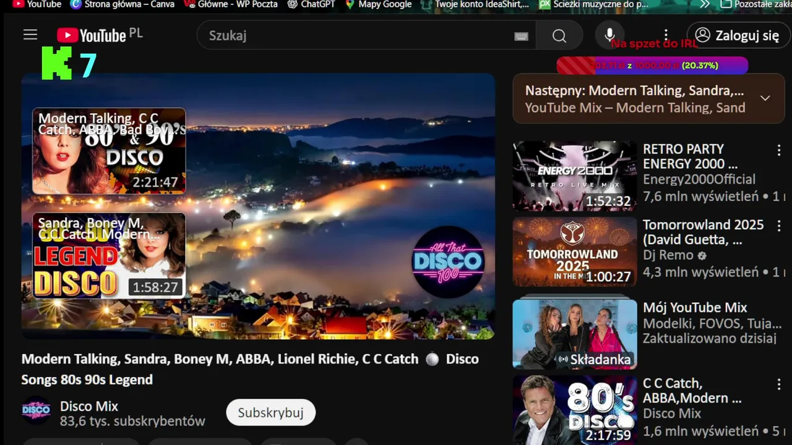Open the Disco Mix channel avatar
792x445 pixels.
(x=37, y=410)
